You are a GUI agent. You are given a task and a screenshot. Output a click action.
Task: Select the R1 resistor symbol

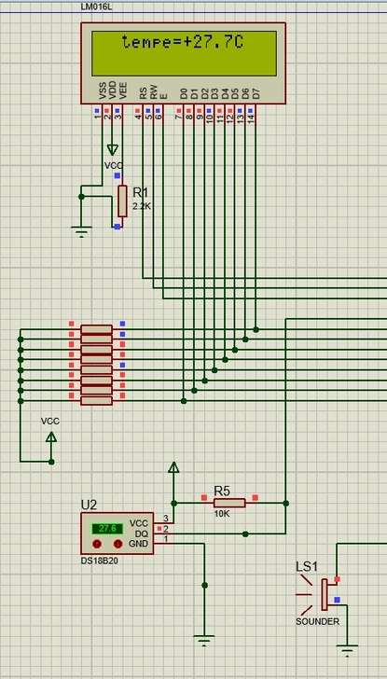point(122,201)
